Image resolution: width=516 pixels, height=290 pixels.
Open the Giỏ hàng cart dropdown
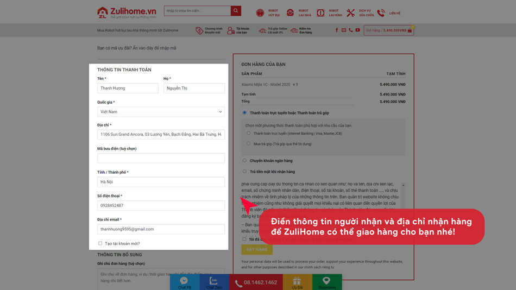click(x=388, y=30)
